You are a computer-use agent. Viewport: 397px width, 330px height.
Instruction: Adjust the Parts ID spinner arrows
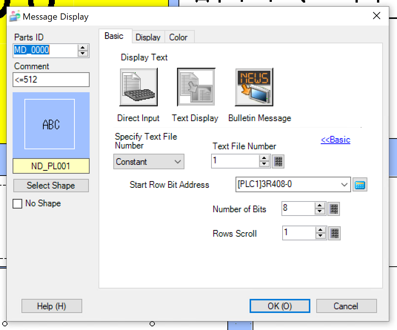pyautogui.click(x=83, y=50)
